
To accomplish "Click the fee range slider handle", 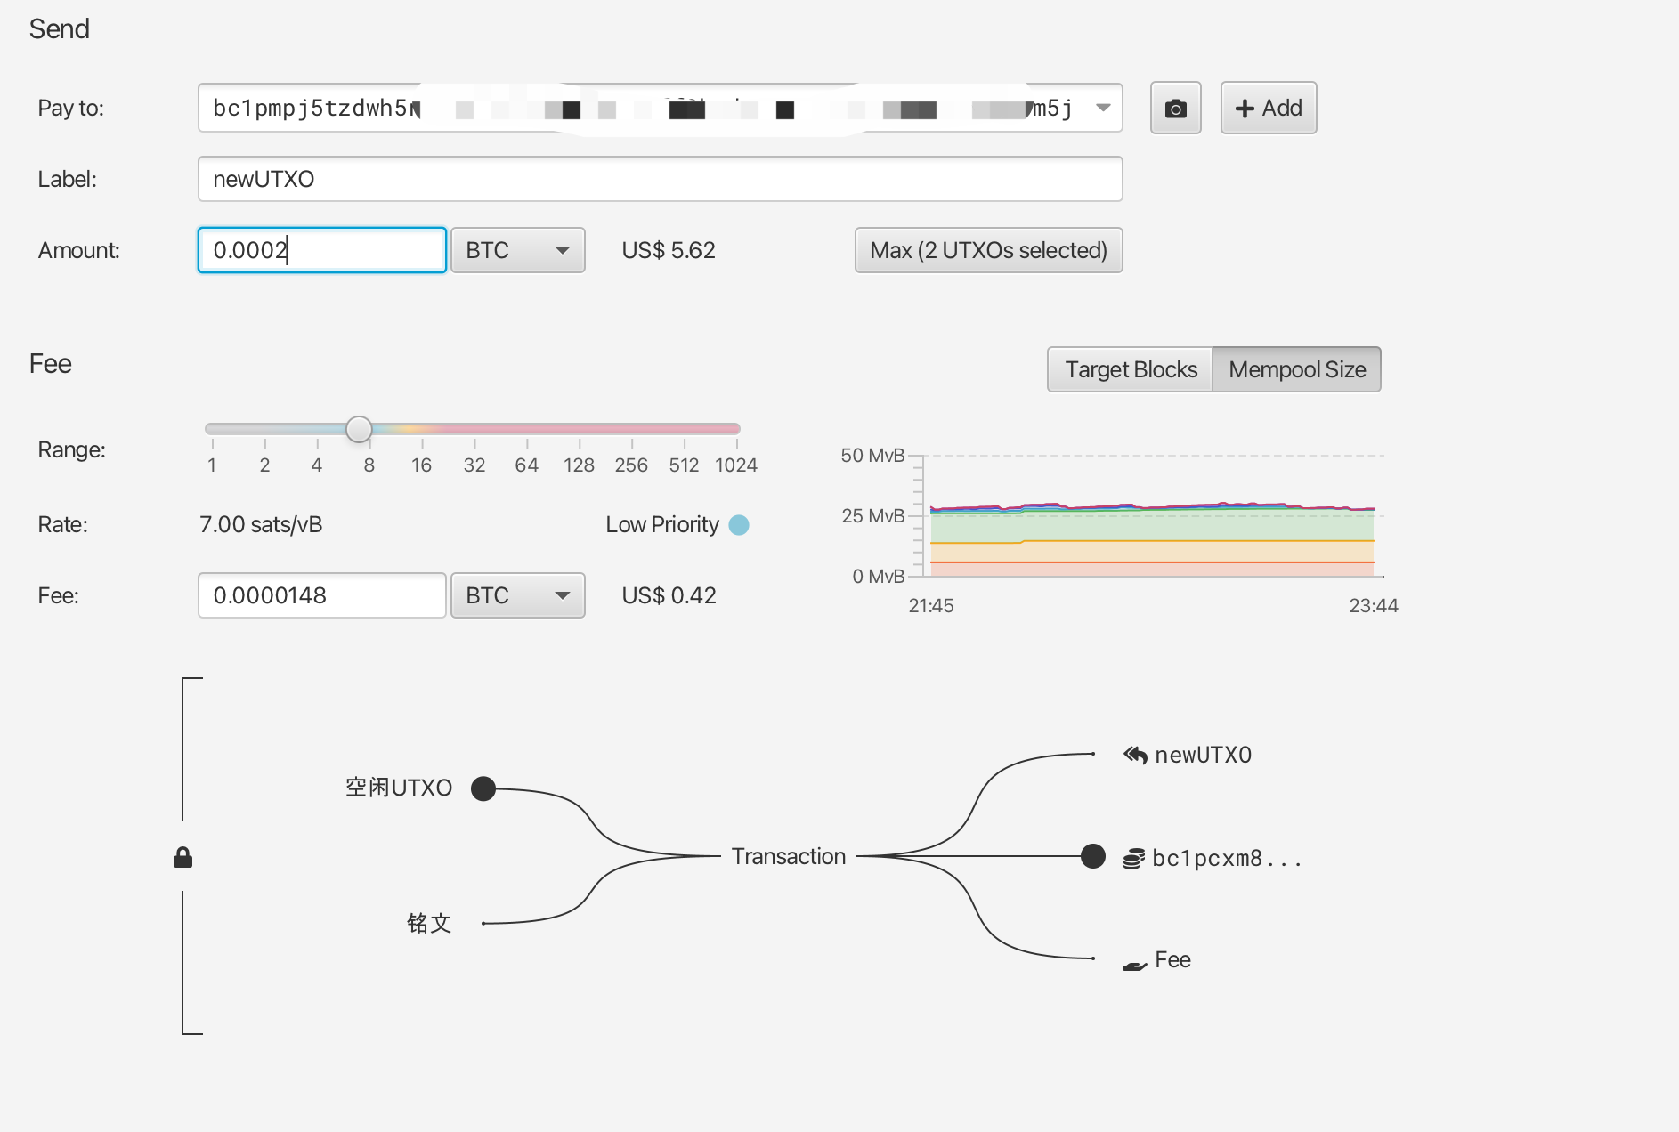I will click(x=359, y=429).
